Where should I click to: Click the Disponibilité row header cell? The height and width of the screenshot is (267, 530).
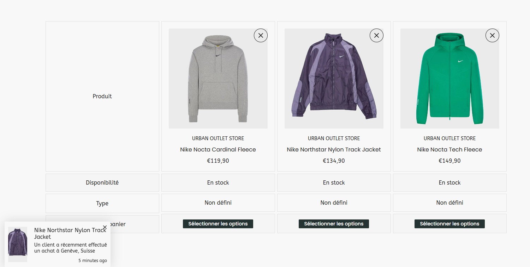(x=102, y=182)
